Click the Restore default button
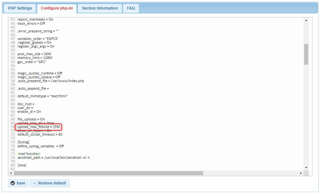Image resolution: width=320 pixels, height=193 pixels. tap(50, 183)
